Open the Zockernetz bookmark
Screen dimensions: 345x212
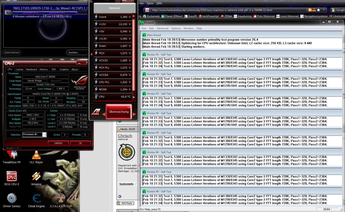click(x=151, y=16)
